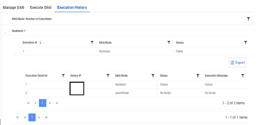Filter the outer Status column

click(x=246, y=43)
